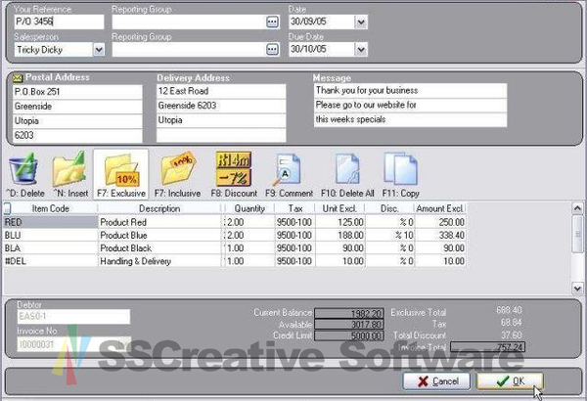Viewport: 587px width, 401px height.
Task: Click the Disc. column header
Action: (389, 208)
